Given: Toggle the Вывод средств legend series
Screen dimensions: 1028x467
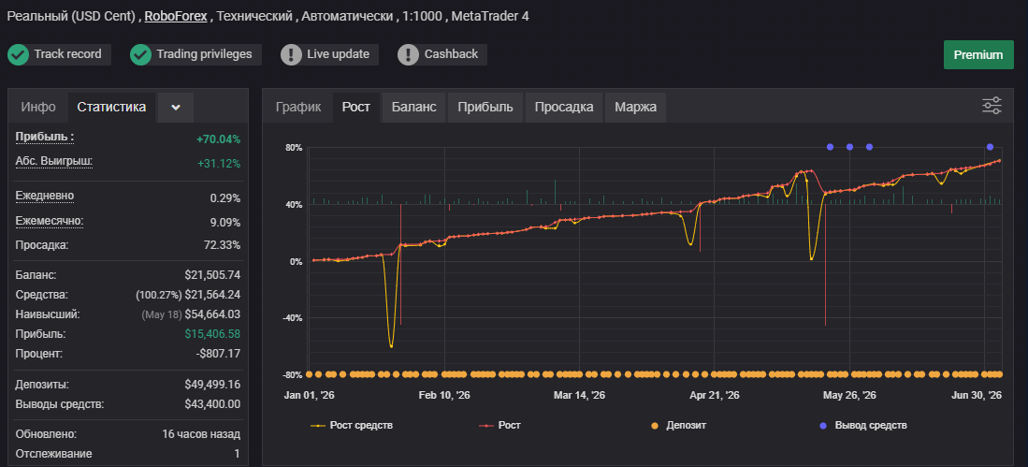Looking at the screenshot, I should pos(863,426).
